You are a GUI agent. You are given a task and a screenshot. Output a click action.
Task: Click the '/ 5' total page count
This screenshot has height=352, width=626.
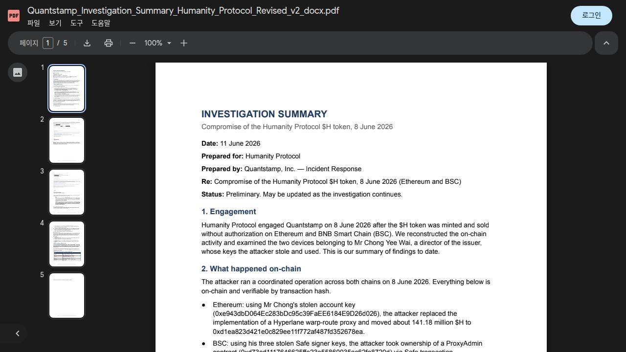62,43
